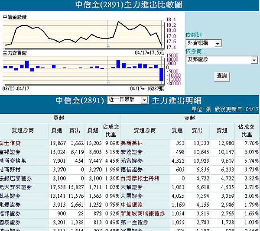Image resolution: width=260 pixels, height=231 pixels.
Task: Open broker link 台灣摩根士丹利
Action: [140, 178]
